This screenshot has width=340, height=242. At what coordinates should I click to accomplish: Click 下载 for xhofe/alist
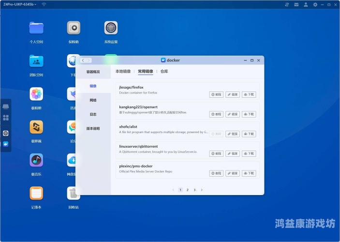(x=249, y=134)
